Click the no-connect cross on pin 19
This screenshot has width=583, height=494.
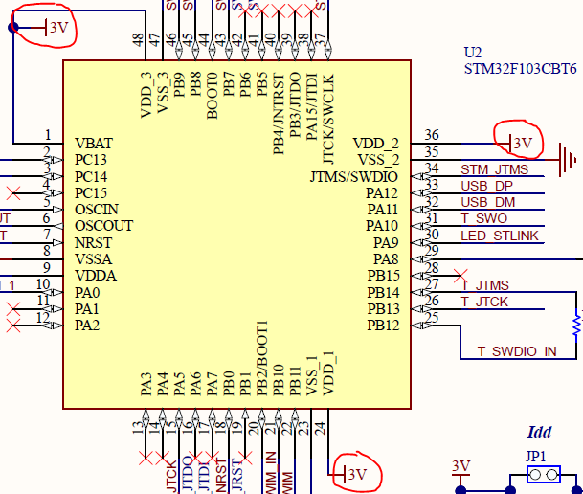(245, 458)
